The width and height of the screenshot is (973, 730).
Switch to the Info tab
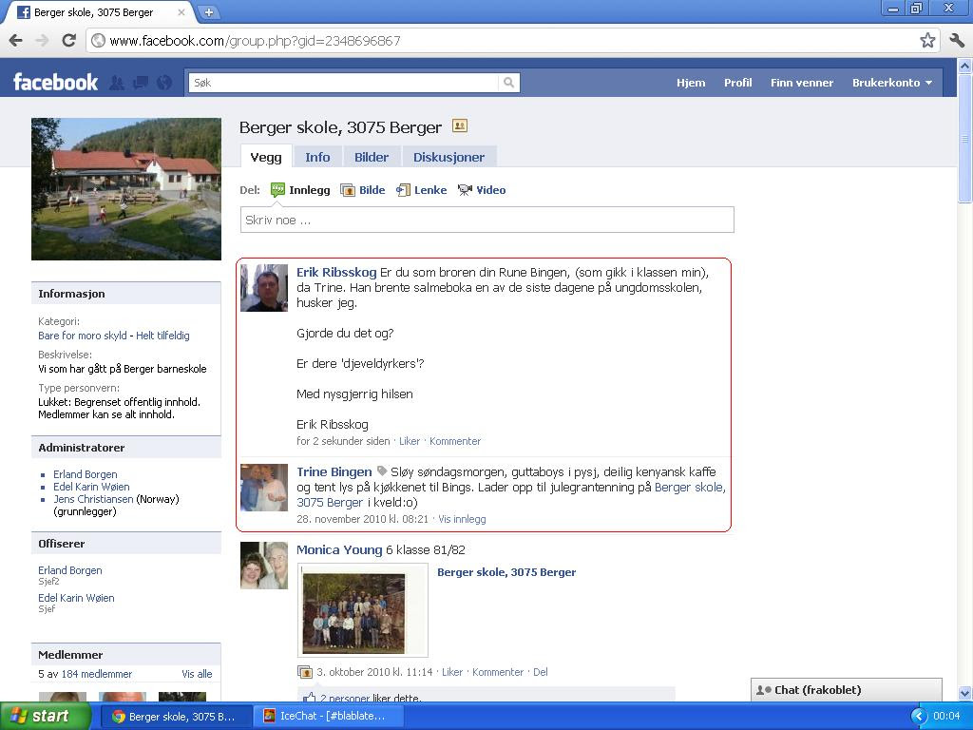pyautogui.click(x=317, y=157)
